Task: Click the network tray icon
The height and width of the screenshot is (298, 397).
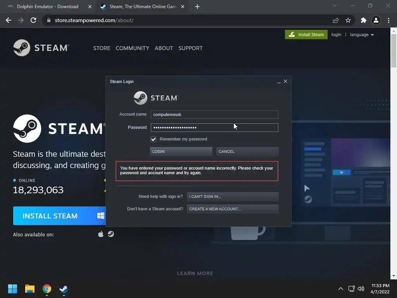Action: coord(351,289)
